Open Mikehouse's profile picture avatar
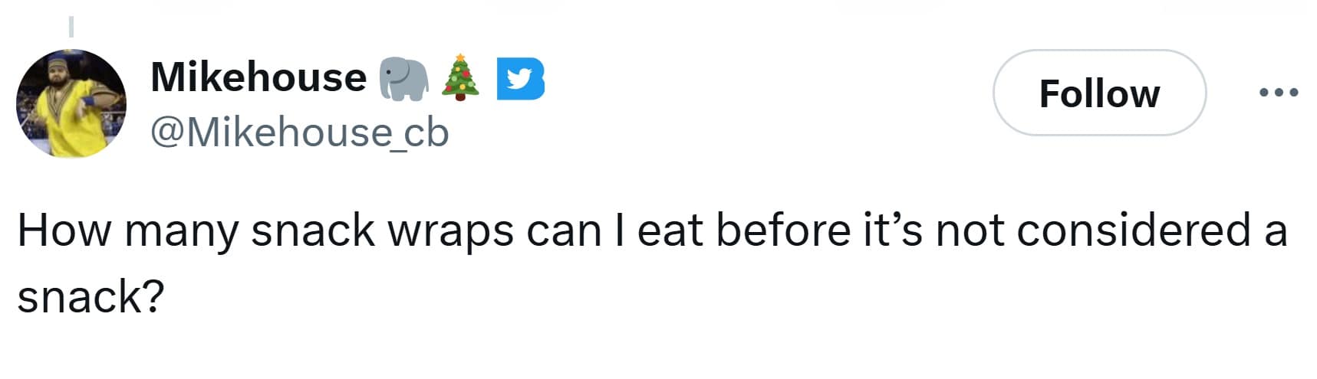Image resolution: width=1317 pixels, height=379 pixels. (x=71, y=103)
